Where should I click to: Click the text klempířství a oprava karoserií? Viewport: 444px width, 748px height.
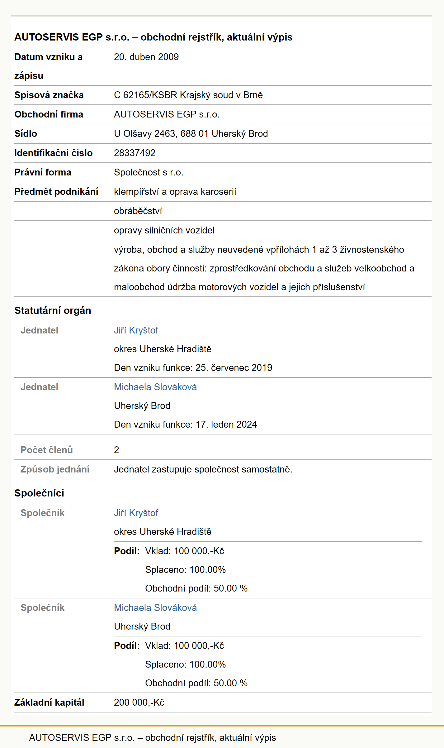point(175,192)
